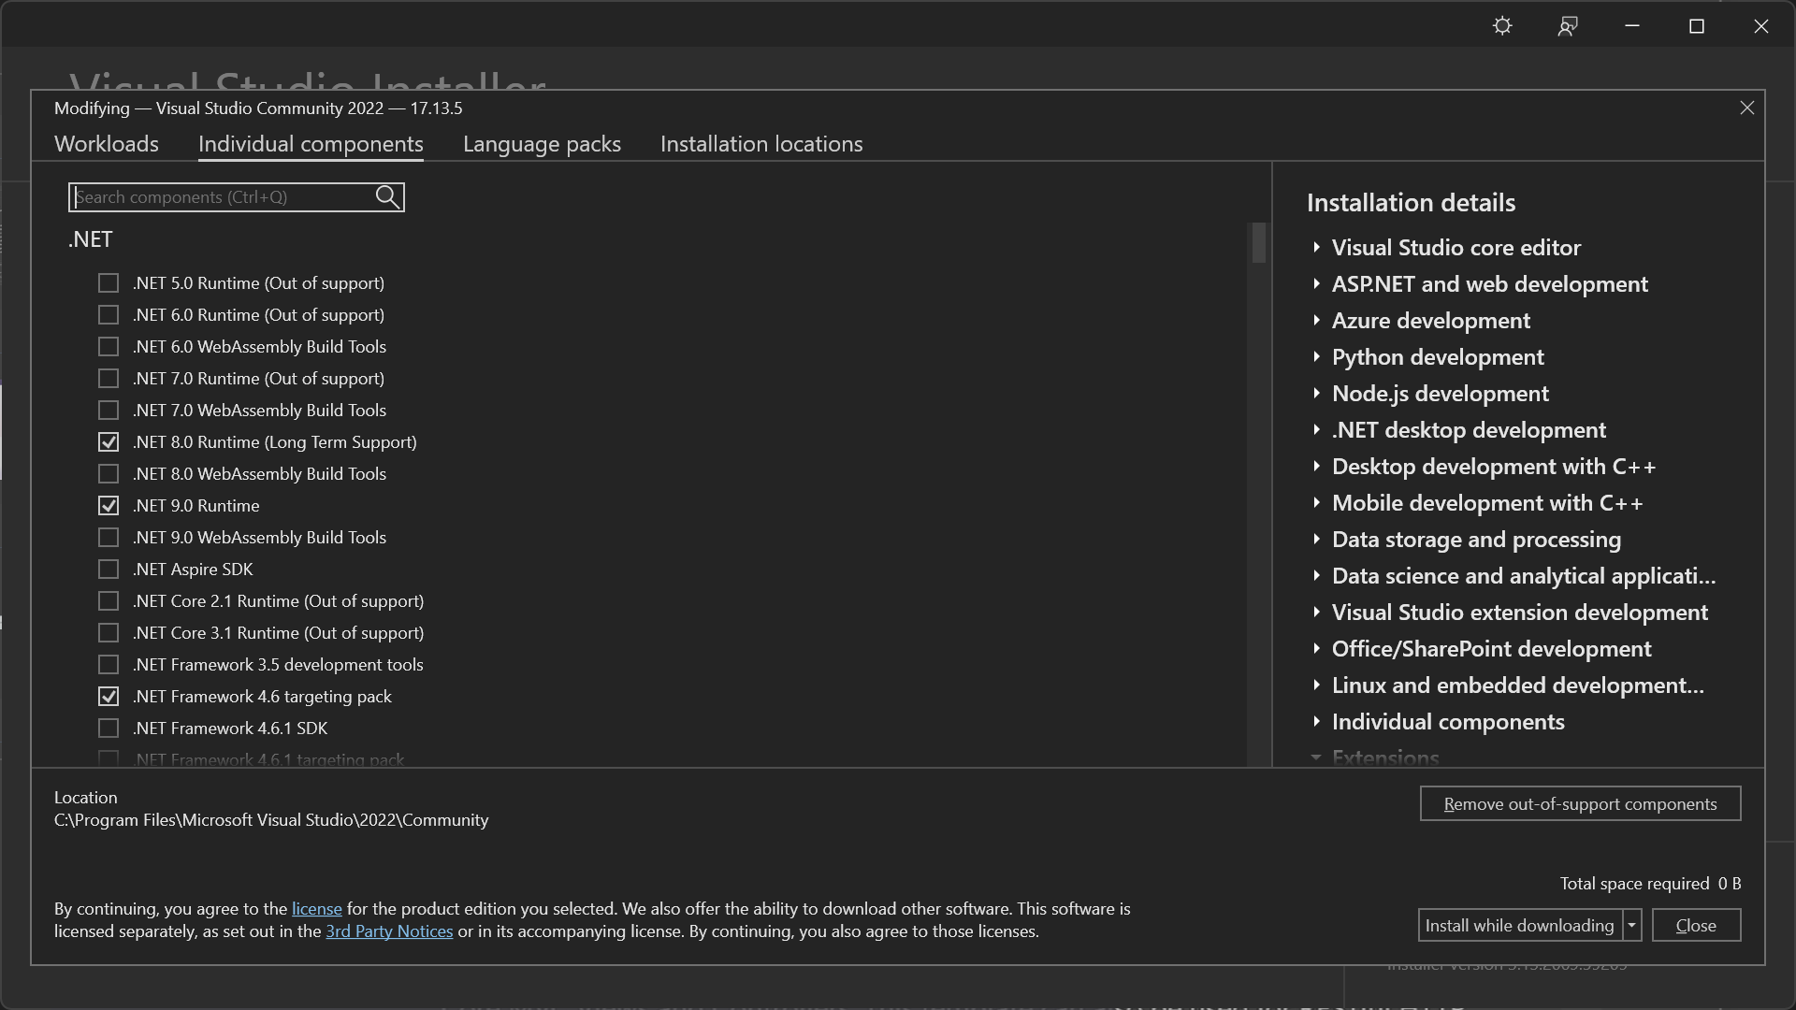Viewport: 1796px width, 1010px height.
Task: Expand Python development details
Action: point(1316,356)
